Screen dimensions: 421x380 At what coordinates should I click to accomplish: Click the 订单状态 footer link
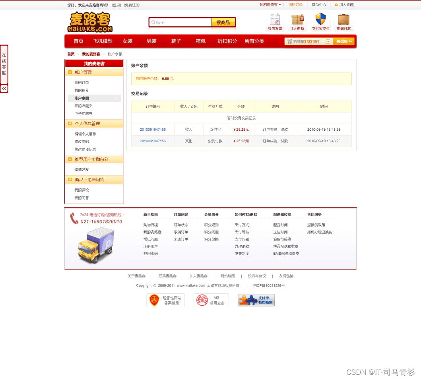181,225
